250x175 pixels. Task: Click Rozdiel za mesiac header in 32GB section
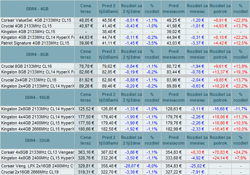tap(197, 140)
